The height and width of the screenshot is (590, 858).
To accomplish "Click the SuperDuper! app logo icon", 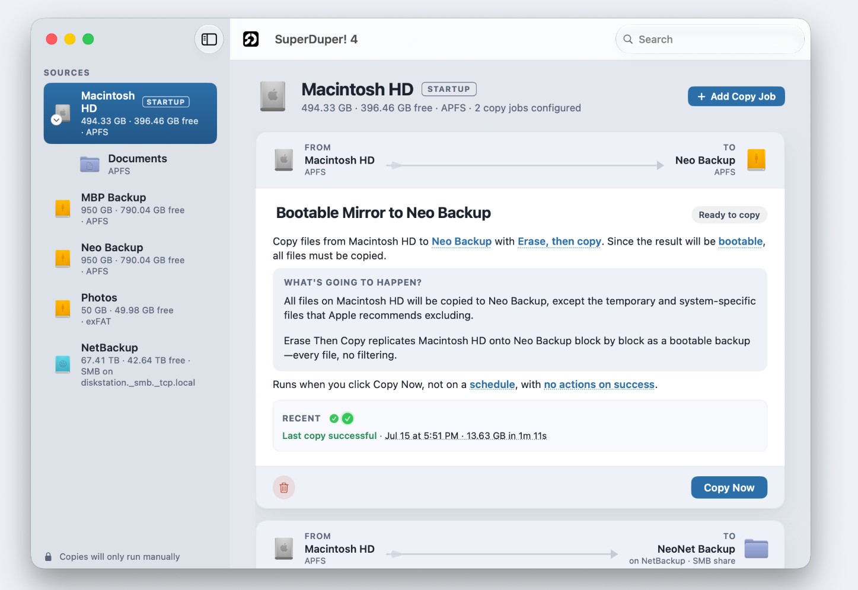I will [x=251, y=39].
